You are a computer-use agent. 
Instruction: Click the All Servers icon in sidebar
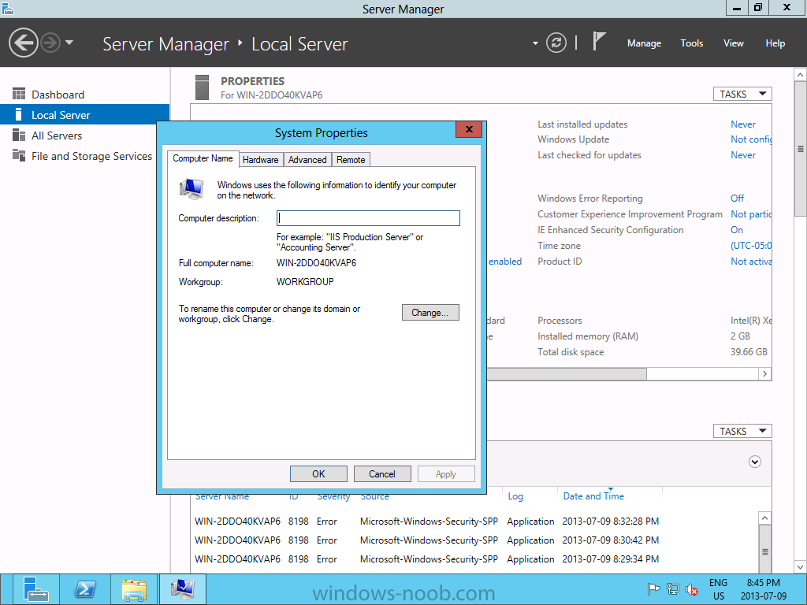(19, 135)
